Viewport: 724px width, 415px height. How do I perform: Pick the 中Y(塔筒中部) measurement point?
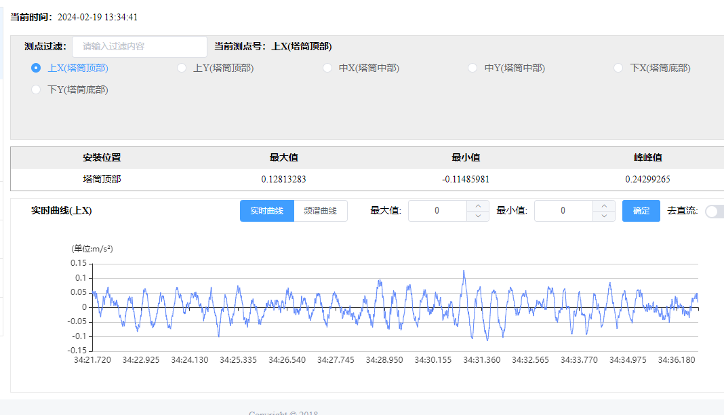pos(473,68)
